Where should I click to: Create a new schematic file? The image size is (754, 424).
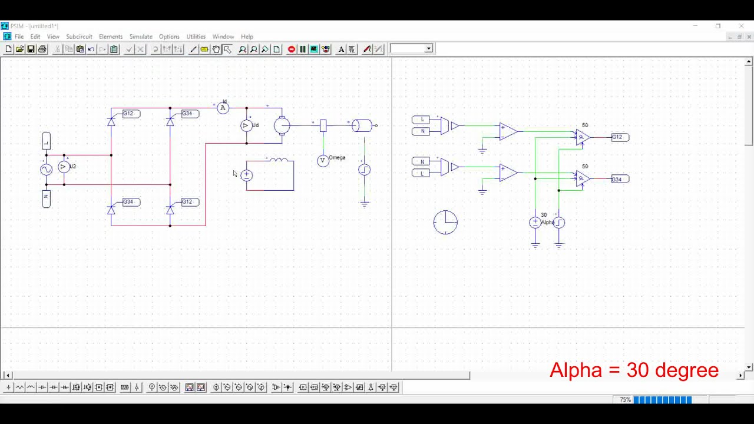[x=8, y=49]
